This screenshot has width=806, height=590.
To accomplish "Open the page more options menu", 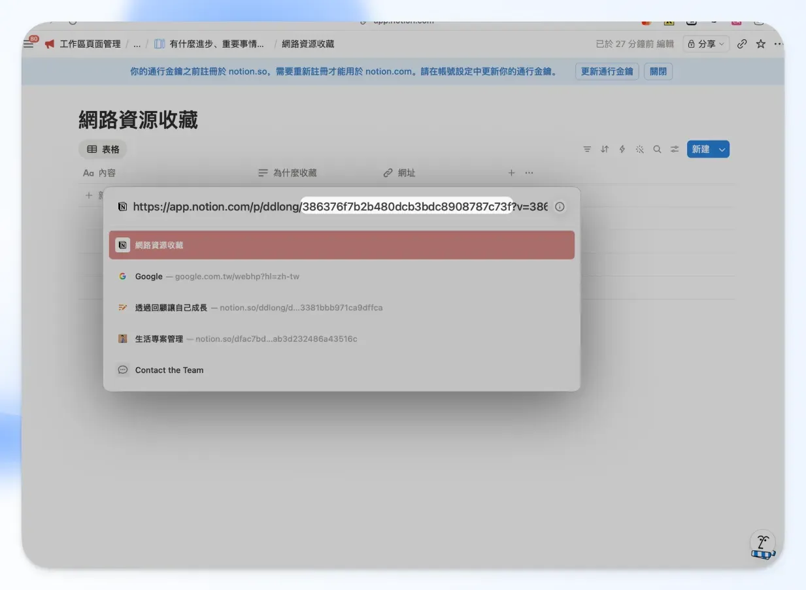I will (778, 44).
